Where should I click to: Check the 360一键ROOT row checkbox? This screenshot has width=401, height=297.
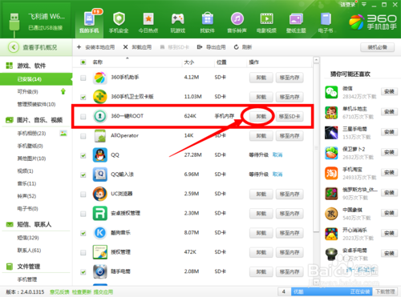83,117
